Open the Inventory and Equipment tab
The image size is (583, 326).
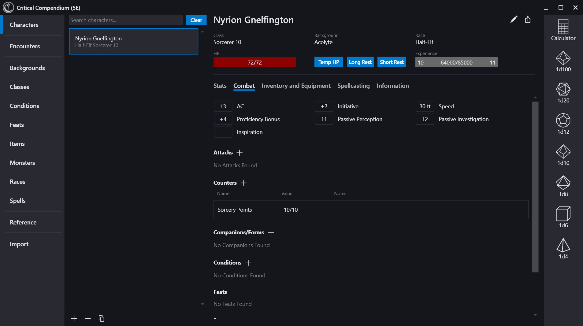pyautogui.click(x=296, y=86)
